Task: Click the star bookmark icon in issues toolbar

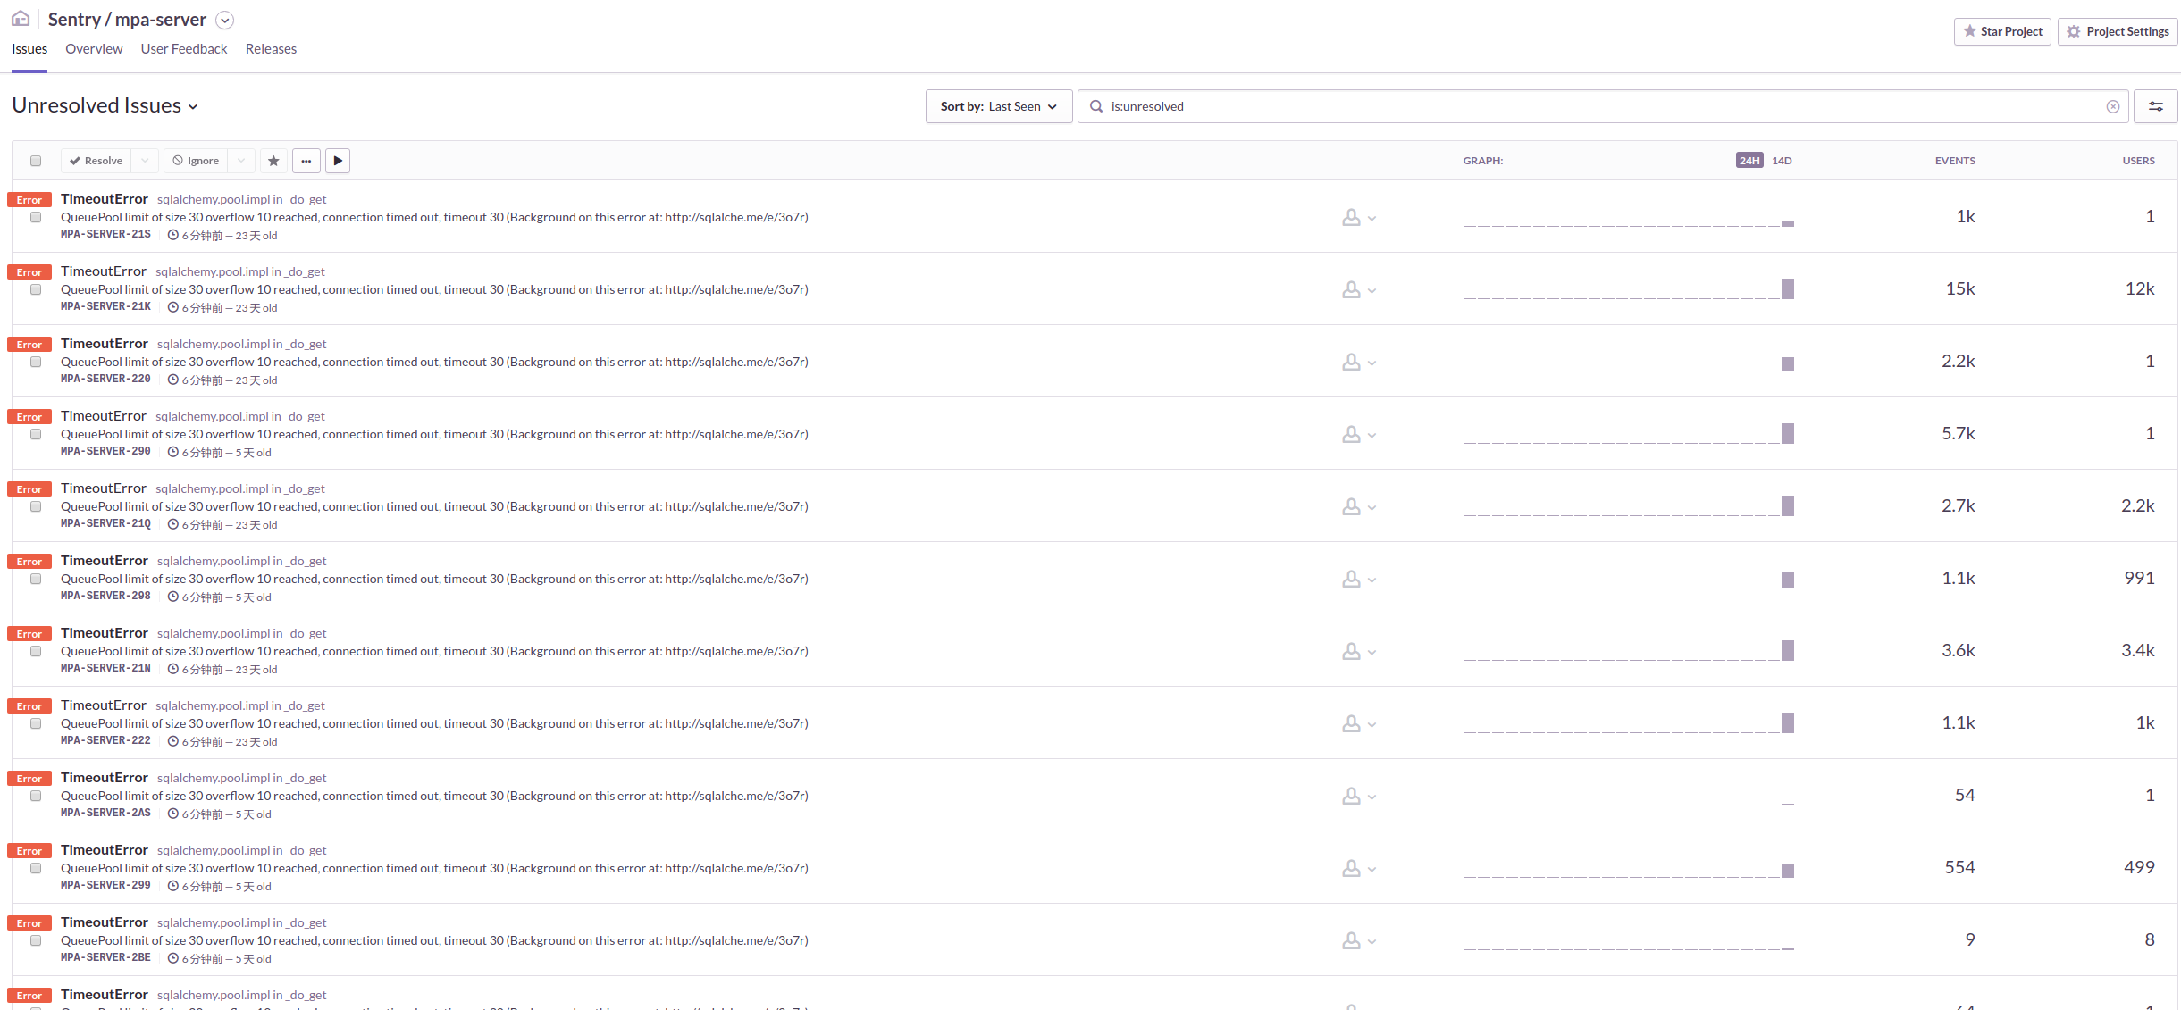Action: tap(273, 161)
